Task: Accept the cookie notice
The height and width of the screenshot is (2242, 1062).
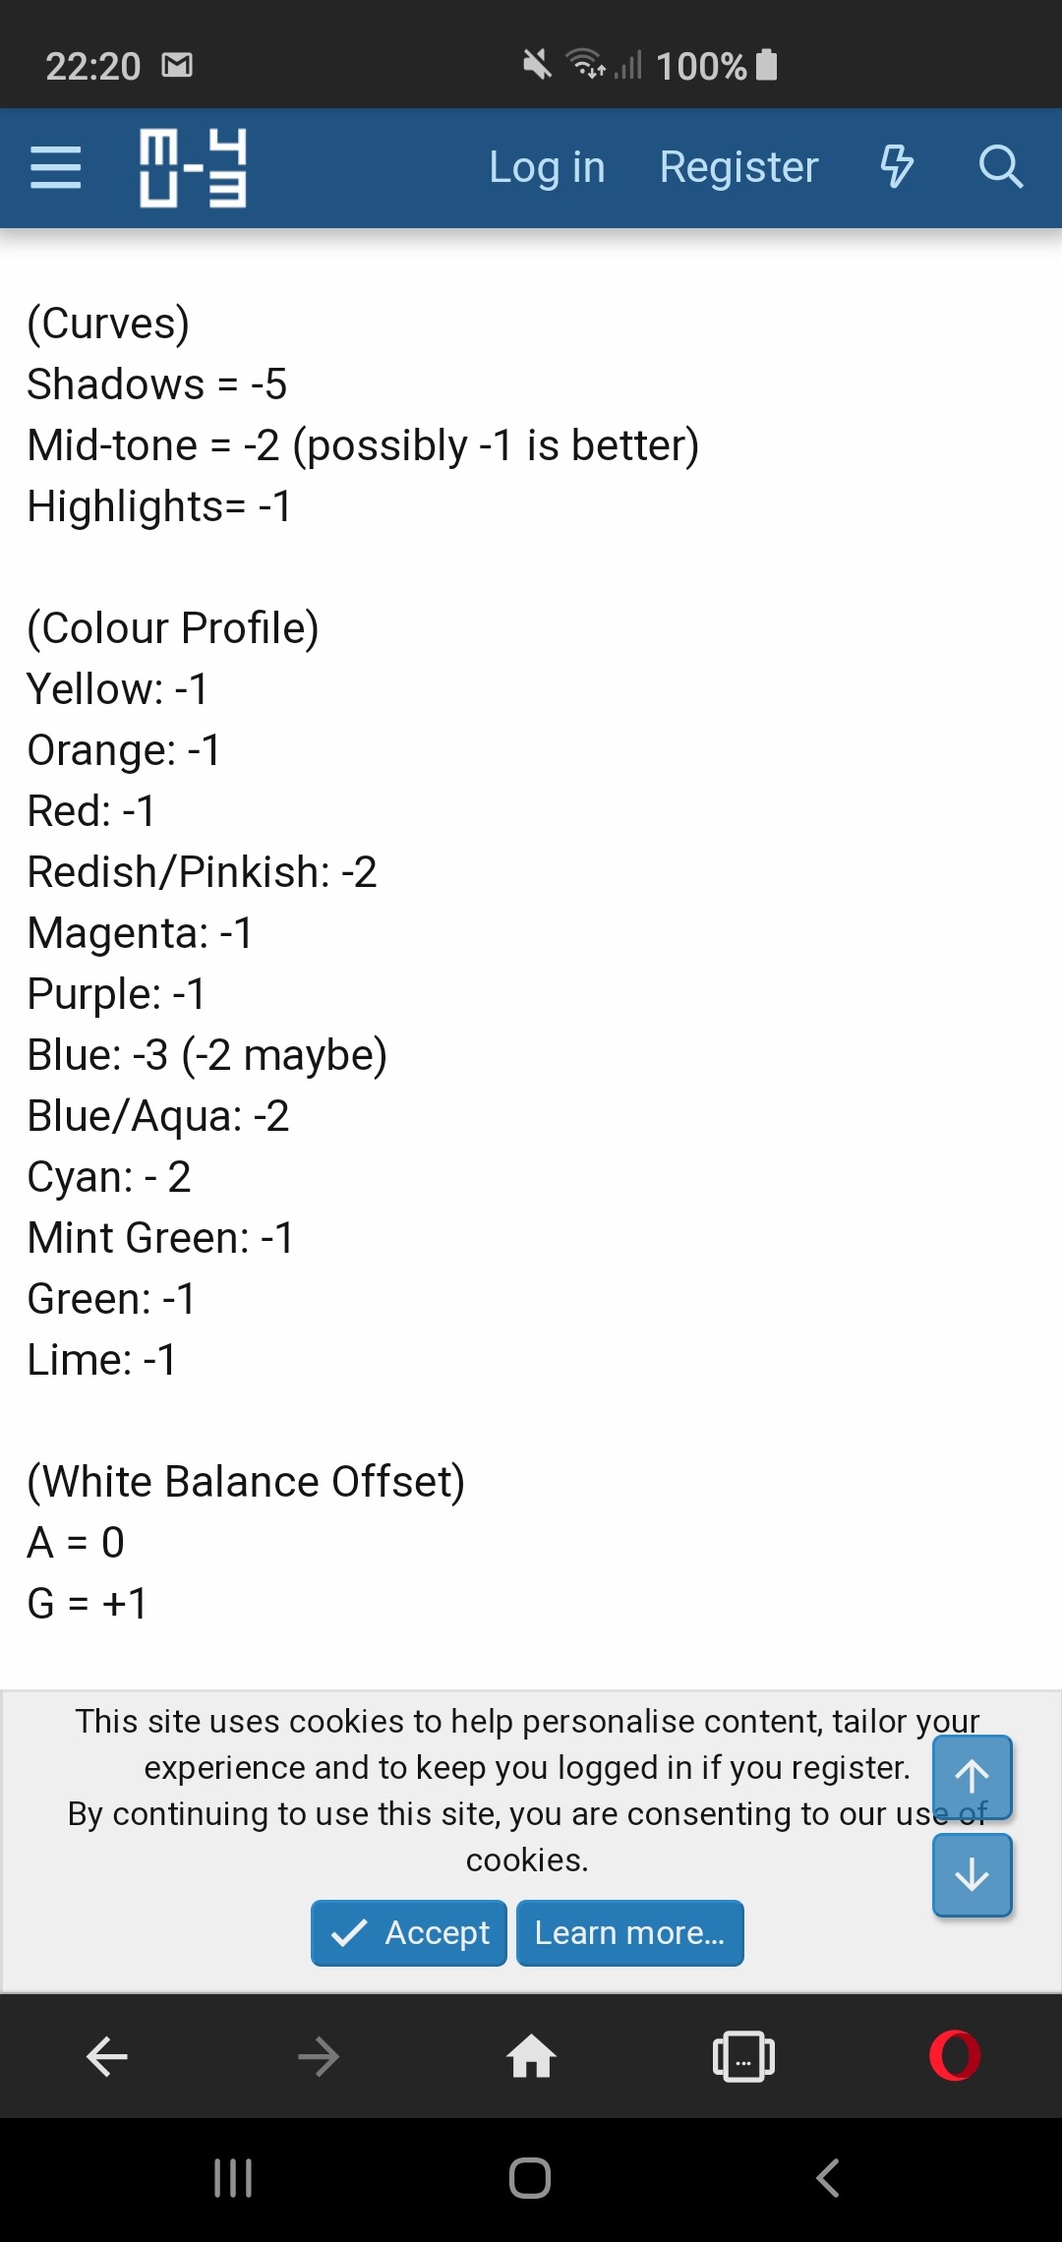Action: coord(409,1933)
